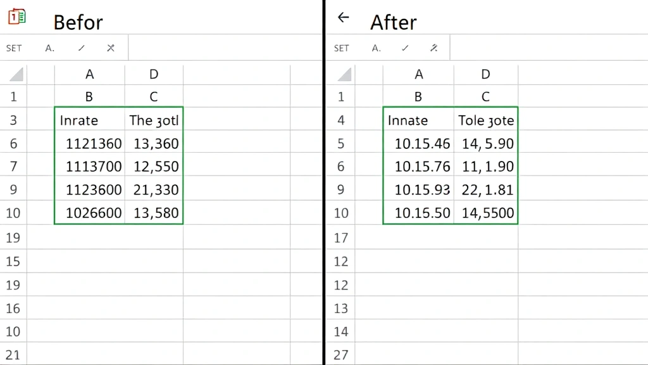Click the select-all corner triangle in Befor sheet

pyautogui.click(x=16, y=75)
